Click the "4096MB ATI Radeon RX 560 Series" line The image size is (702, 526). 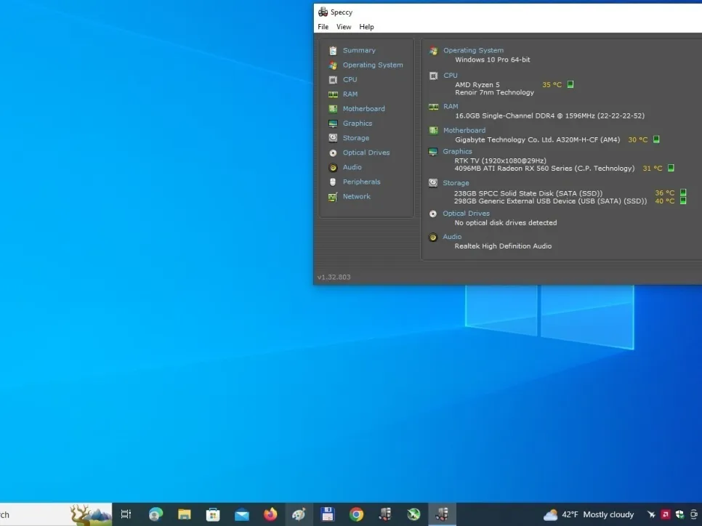pos(544,169)
